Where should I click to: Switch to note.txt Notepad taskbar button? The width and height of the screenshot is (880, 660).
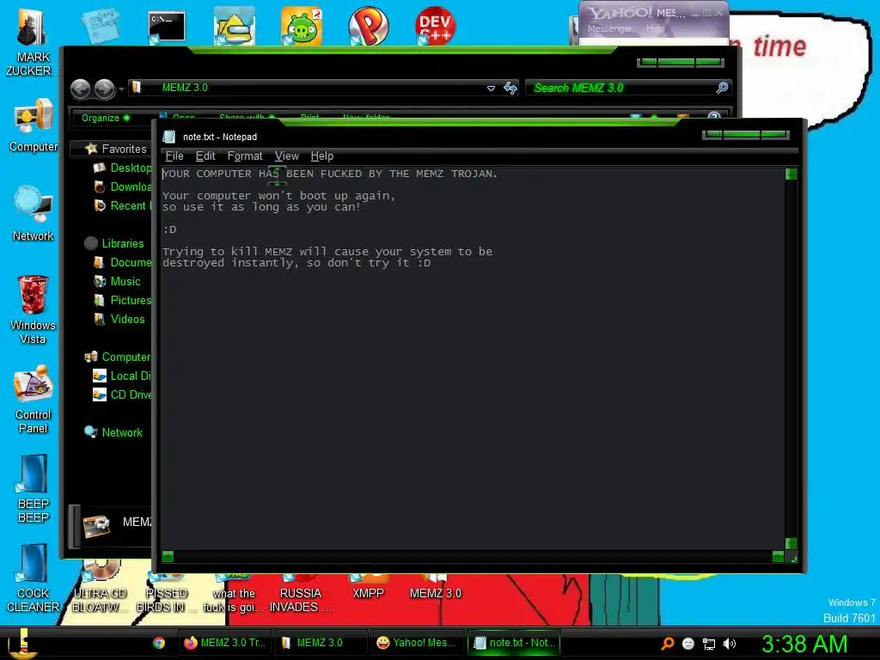tap(514, 643)
